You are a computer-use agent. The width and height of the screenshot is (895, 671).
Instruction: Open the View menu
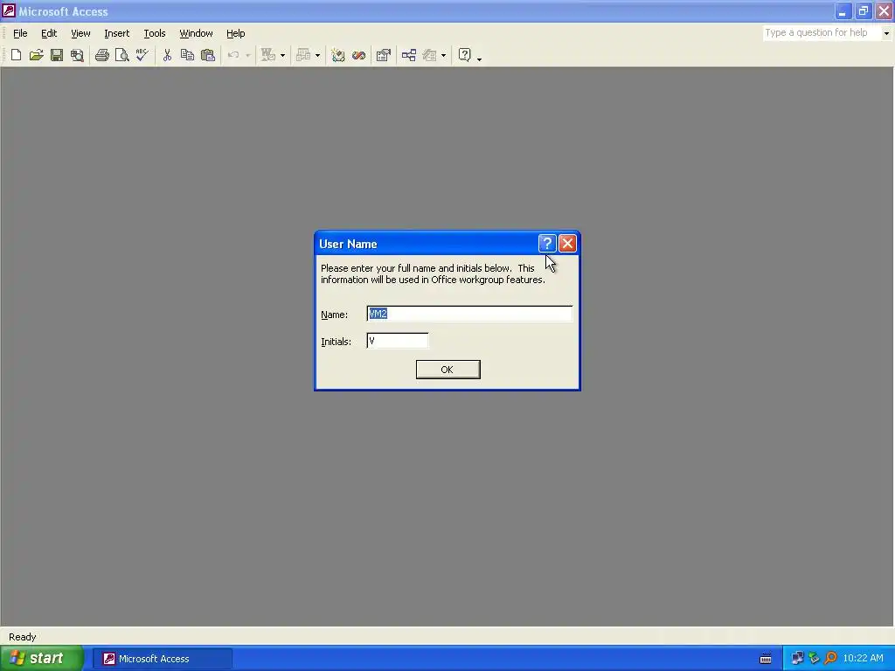pyautogui.click(x=80, y=33)
